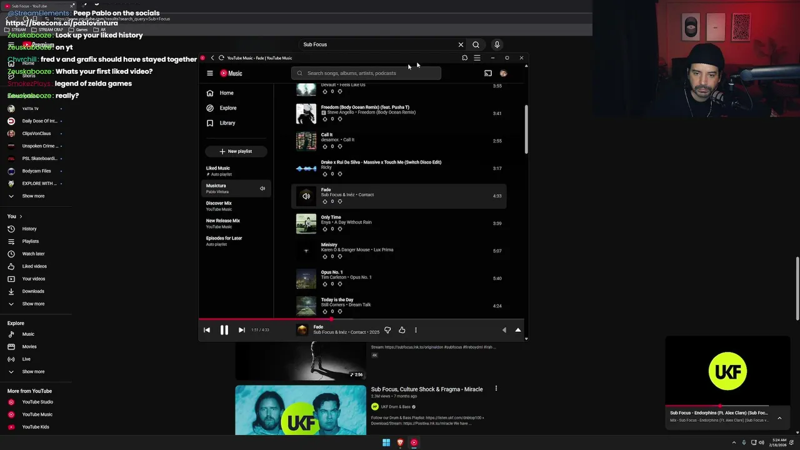
Task: Open Bodycam Files subscription channel
Action: (x=32, y=171)
